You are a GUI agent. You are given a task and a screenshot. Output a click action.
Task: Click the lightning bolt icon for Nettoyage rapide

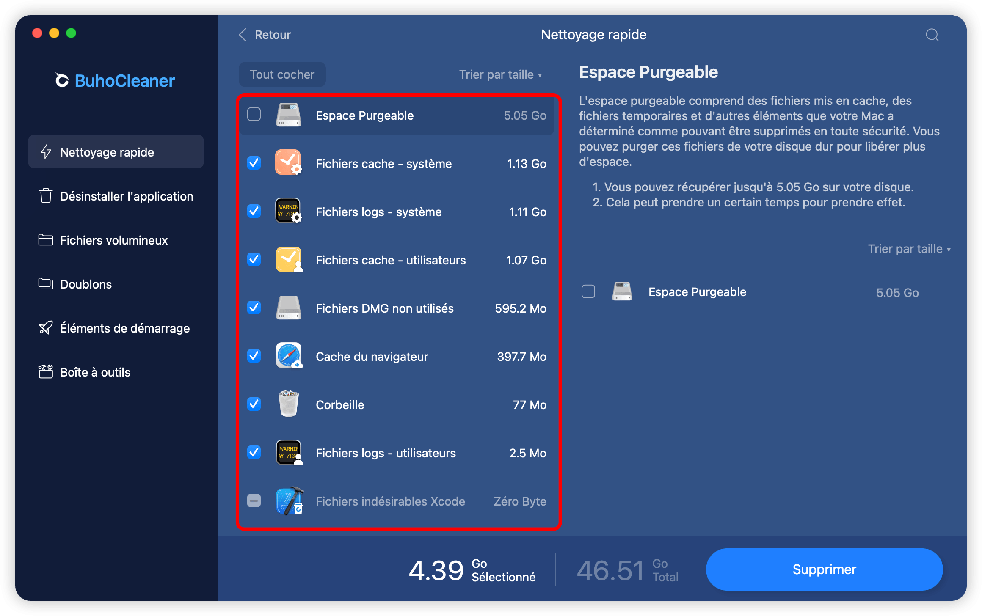46,152
